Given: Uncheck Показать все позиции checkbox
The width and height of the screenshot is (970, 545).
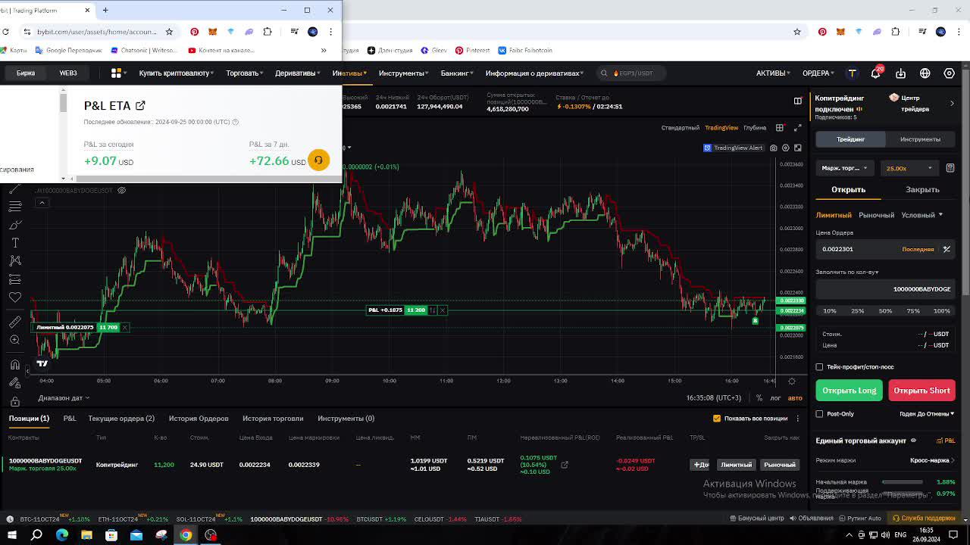Looking at the screenshot, I should click(x=717, y=419).
